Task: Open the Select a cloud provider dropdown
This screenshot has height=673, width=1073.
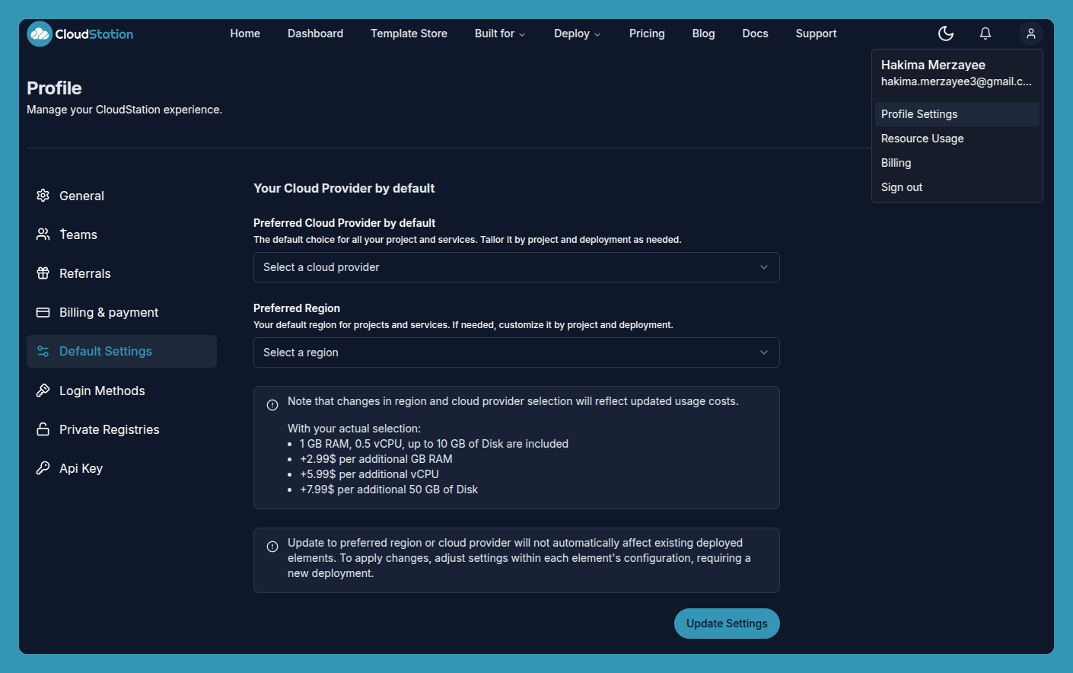Action: (516, 267)
